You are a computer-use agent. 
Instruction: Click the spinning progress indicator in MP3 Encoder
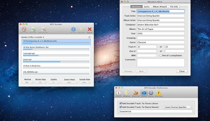[90, 37]
